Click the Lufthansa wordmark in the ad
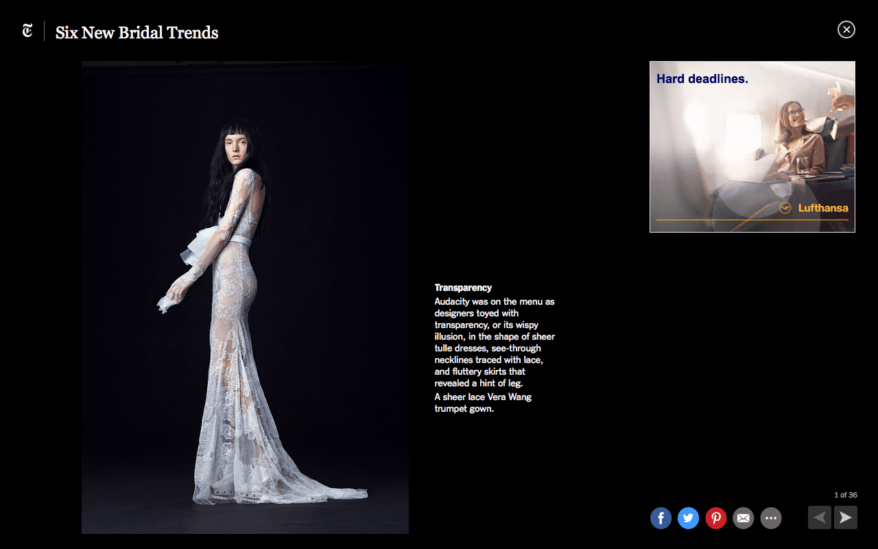 (x=823, y=208)
